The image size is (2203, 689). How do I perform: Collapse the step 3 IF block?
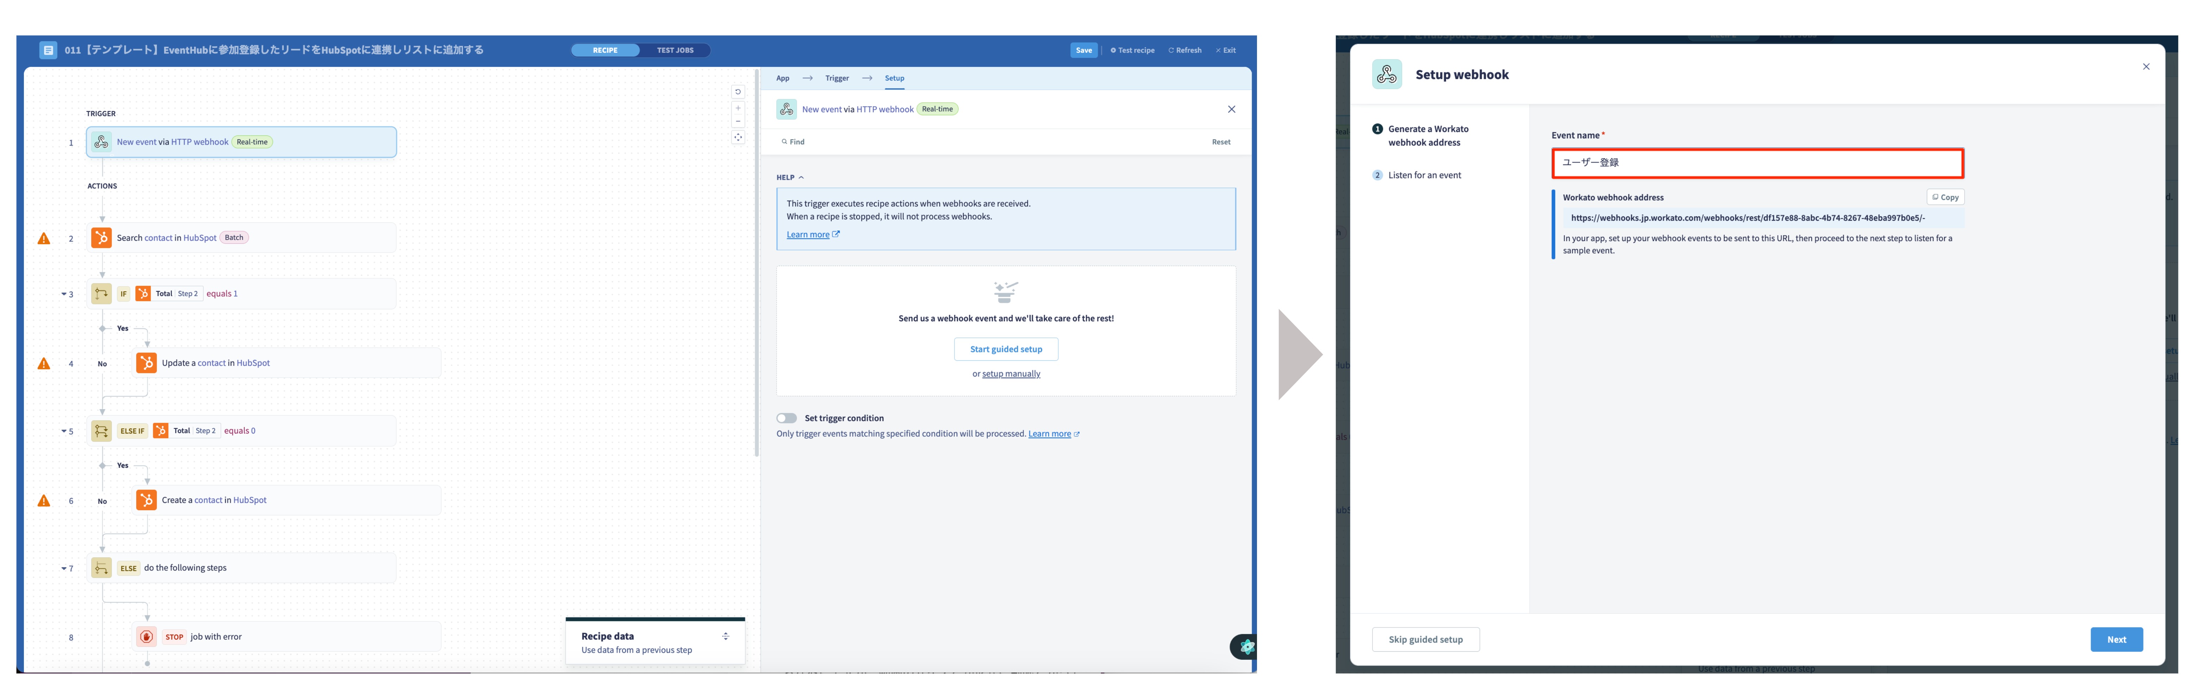[63, 294]
